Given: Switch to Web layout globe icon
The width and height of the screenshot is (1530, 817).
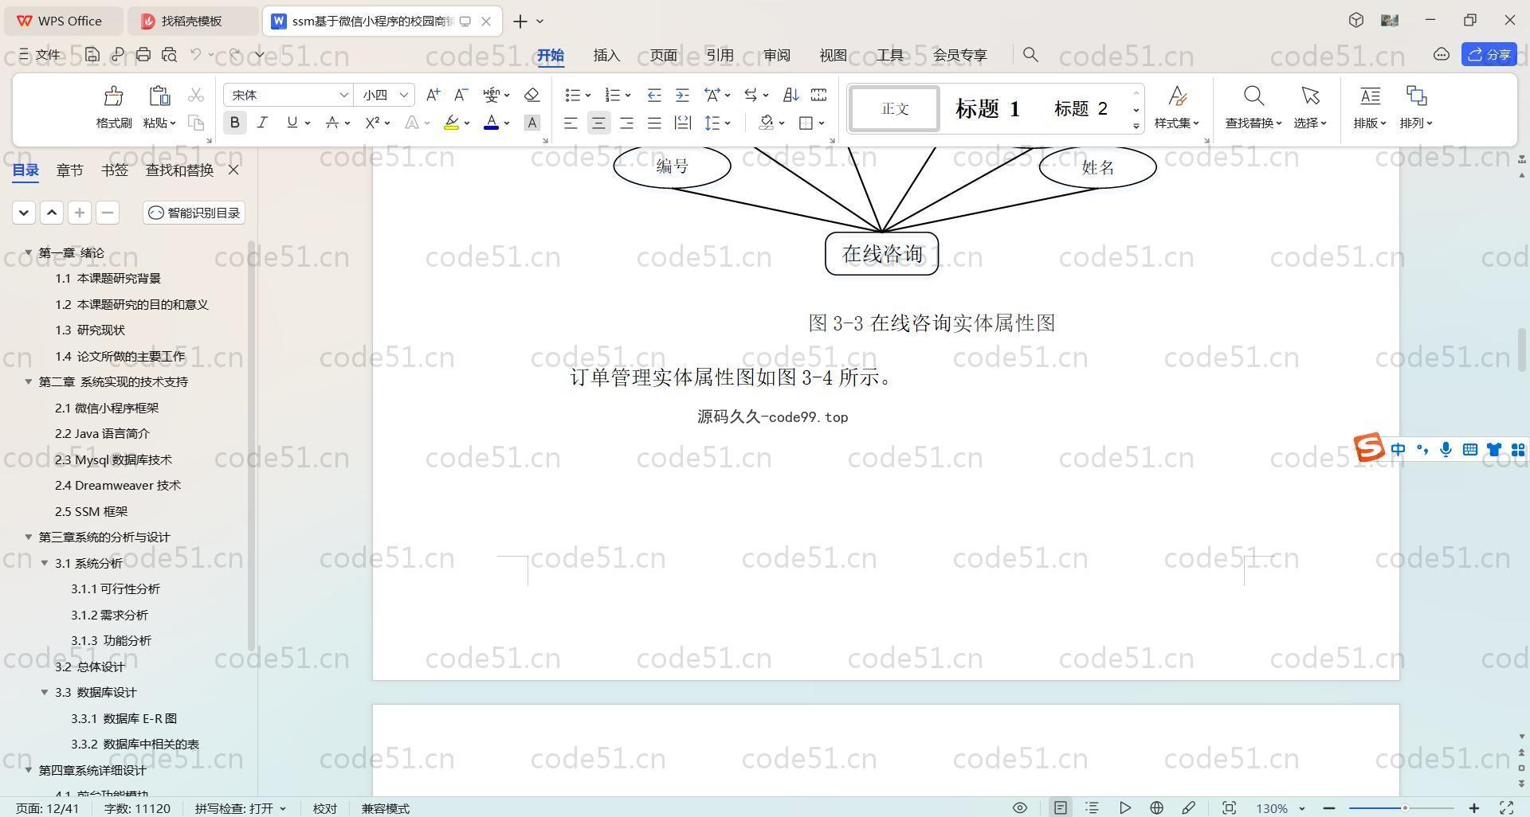Looking at the screenshot, I should pos(1156,807).
